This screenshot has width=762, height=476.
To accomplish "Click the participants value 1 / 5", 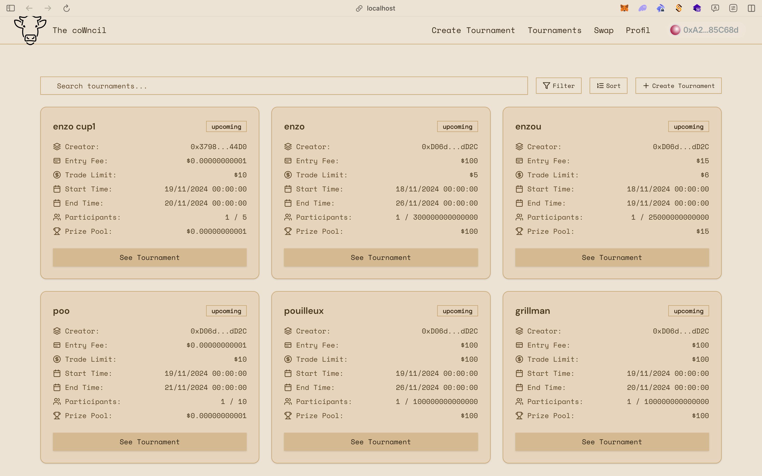I will click(x=236, y=217).
